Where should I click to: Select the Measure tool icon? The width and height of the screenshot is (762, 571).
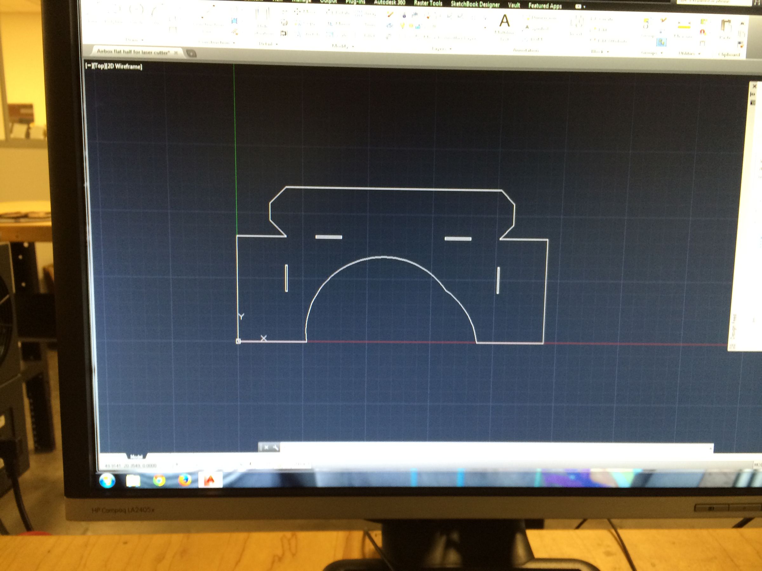684,27
